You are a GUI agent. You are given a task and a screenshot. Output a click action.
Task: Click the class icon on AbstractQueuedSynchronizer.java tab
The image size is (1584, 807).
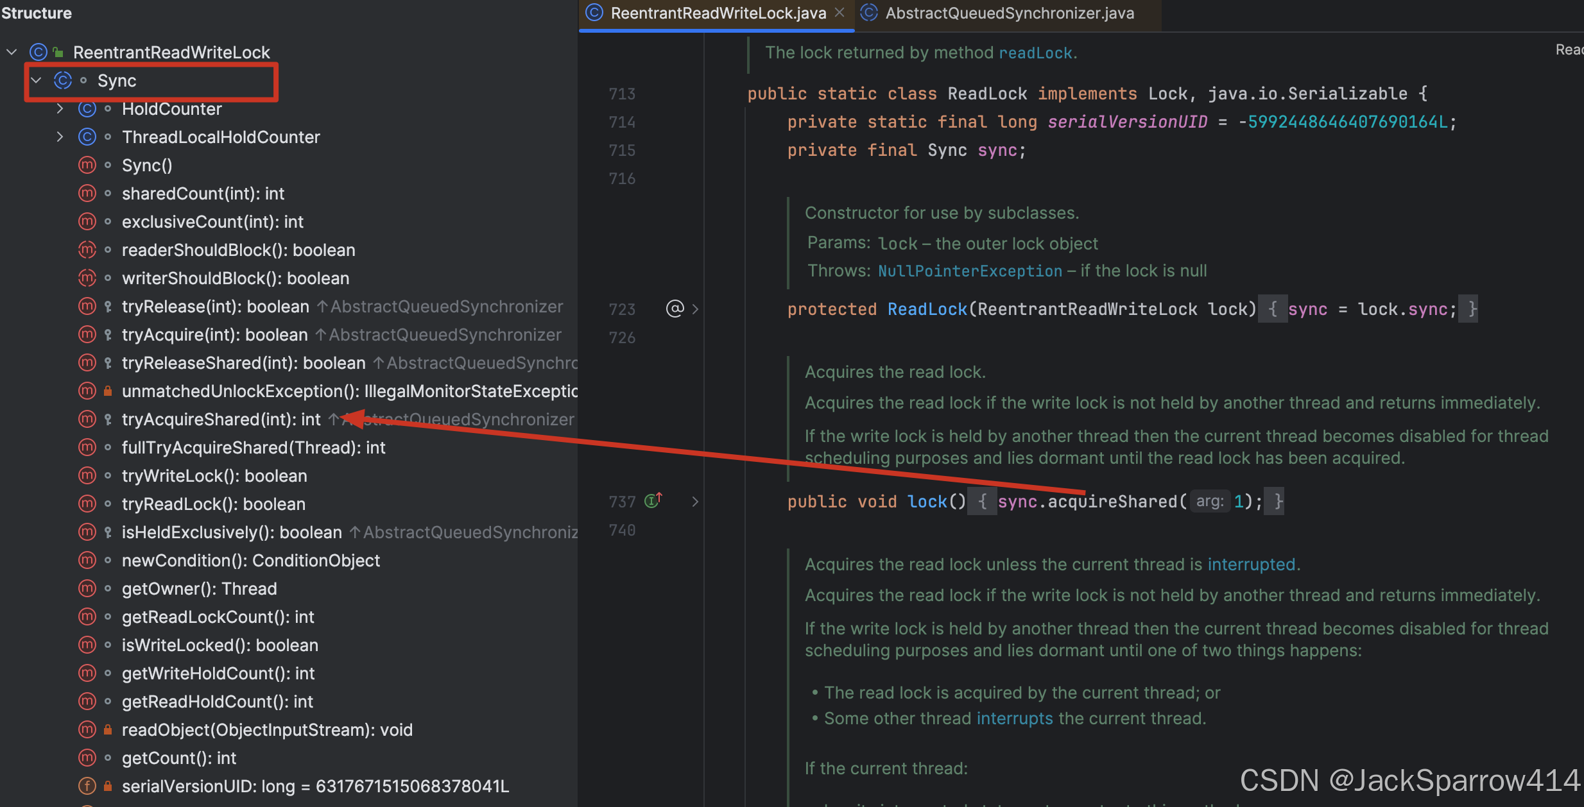[869, 13]
